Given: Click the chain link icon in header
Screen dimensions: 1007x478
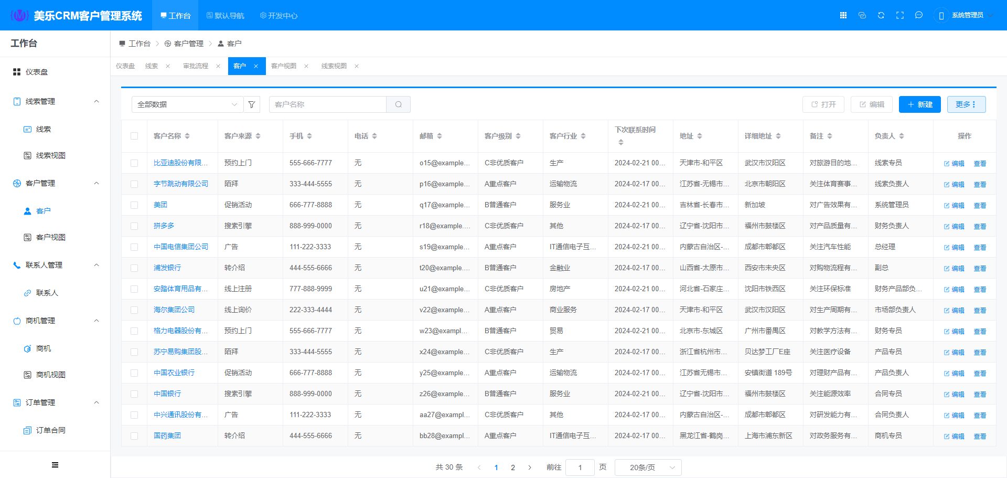Looking at the screenshot, I should (862, 15).
